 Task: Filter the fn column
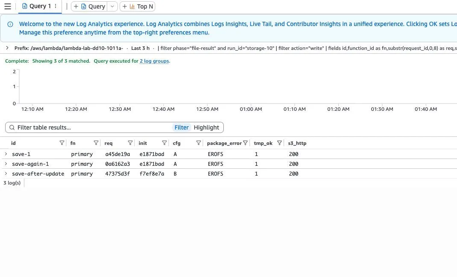[x=96, y=143]
